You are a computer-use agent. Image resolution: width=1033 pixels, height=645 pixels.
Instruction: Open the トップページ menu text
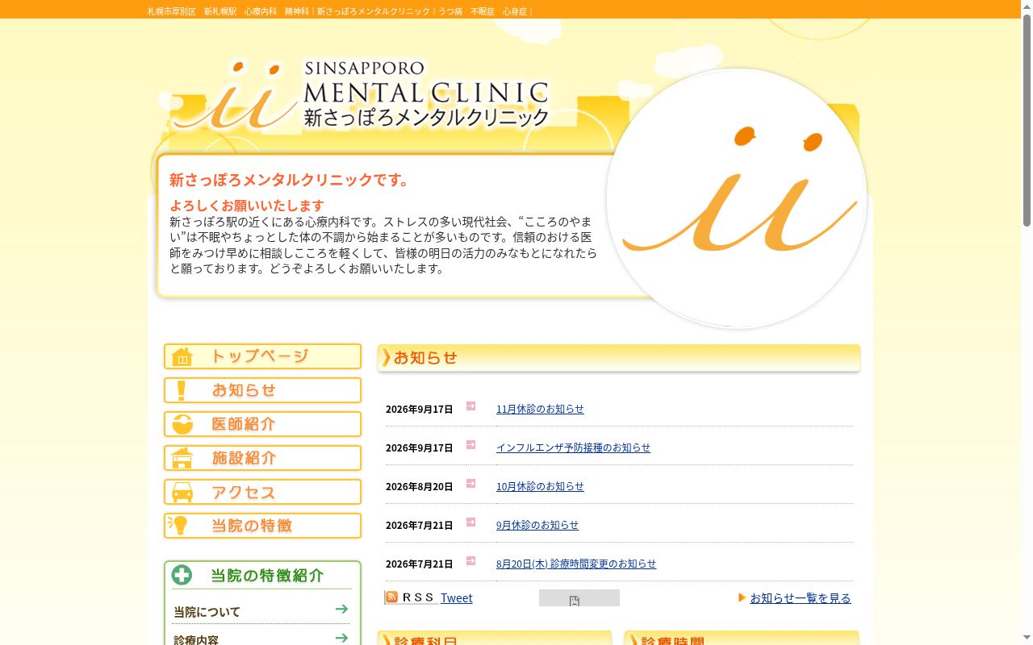pyautogui.click(x=260, y=356)
